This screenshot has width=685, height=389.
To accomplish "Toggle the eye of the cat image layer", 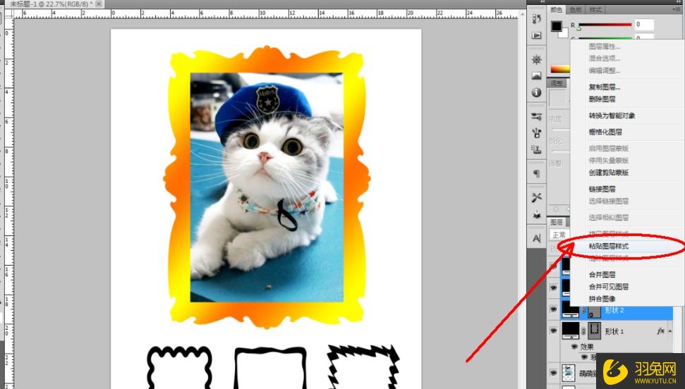I will pyautogui.click(x=553, y=373).
